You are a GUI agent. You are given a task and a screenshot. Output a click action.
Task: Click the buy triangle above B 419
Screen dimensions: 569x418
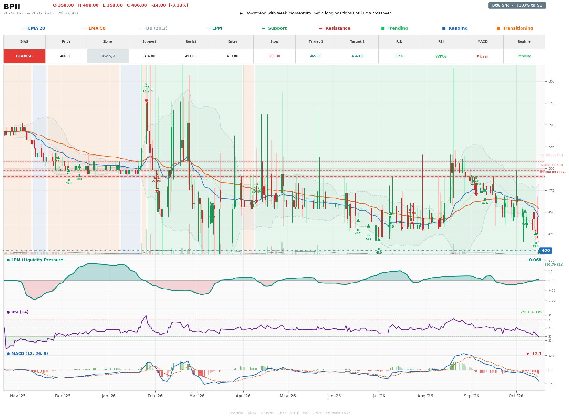pos(379,239)
